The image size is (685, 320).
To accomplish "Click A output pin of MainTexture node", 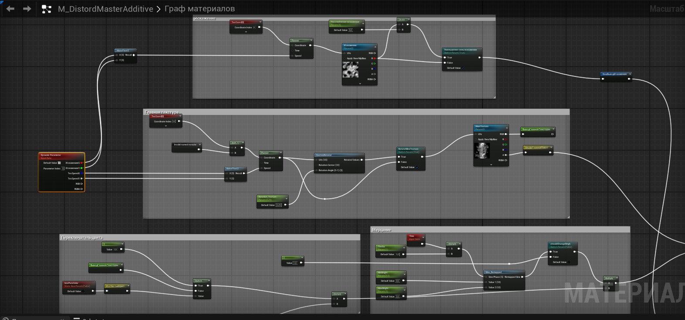I will pyautogui.click(x=506, y=155).
